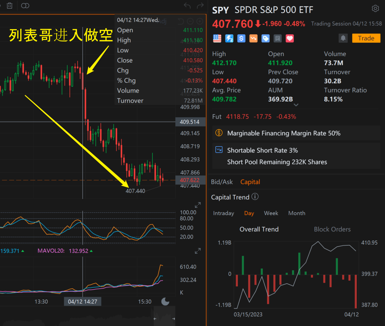Toggle the night session moon icon
The height and width of the screenshot is (326, 385).
[x=165, y=301]
